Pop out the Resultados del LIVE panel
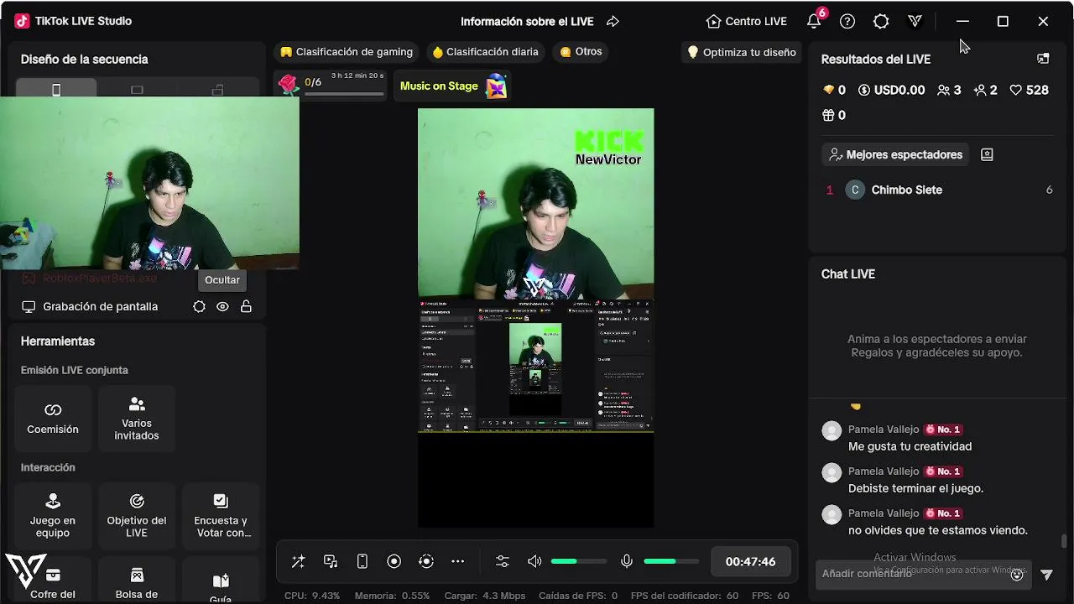Image resolution: width=1074 pixels, height=604 pixels. click(1043, 59)
